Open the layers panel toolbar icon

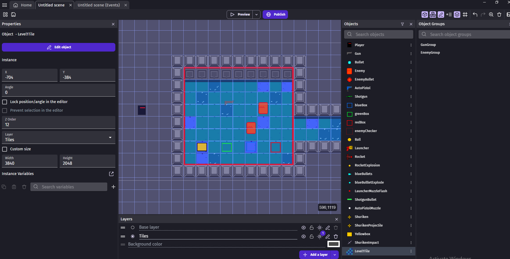(x=457, y=14)
